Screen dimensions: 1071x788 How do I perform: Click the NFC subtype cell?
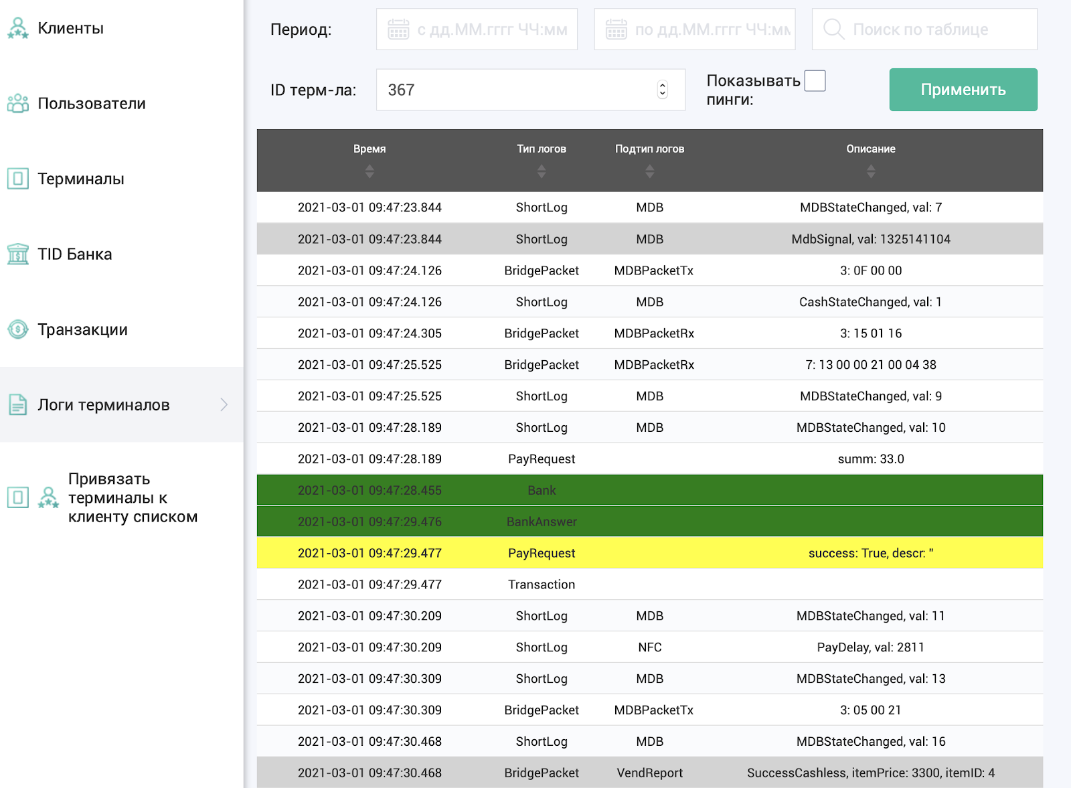point(650,647)
